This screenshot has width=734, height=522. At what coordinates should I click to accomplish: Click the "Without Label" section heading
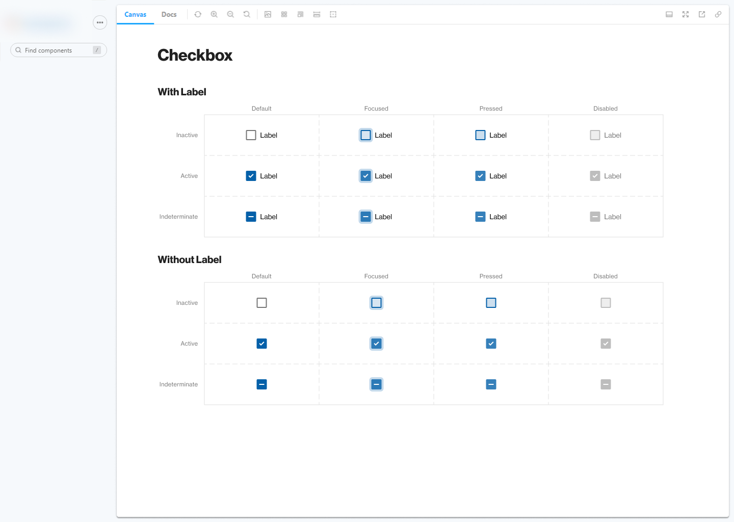click(190, 259)
